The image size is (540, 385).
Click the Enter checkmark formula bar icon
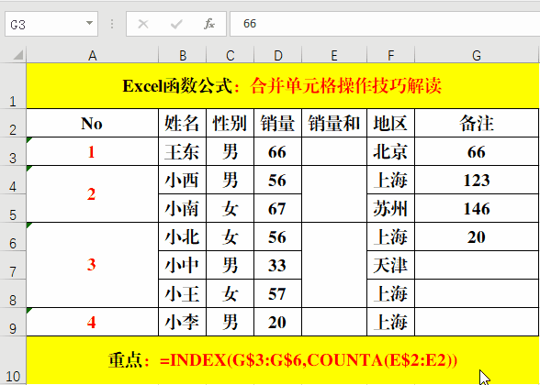pos(176,24)
